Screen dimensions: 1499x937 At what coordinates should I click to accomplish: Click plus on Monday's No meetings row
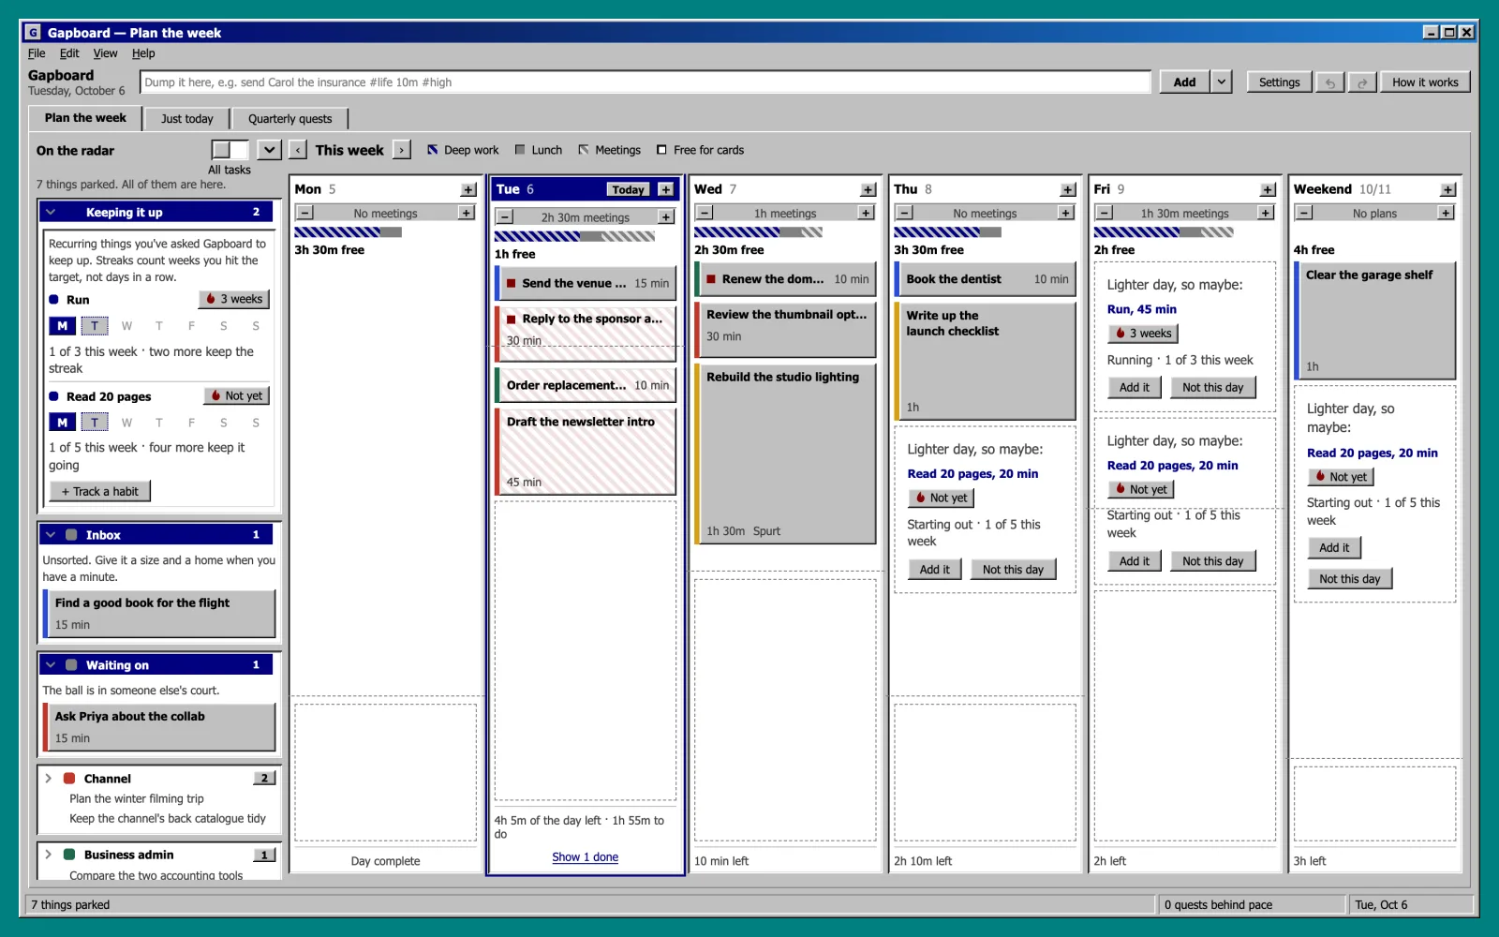click(466, 213)
